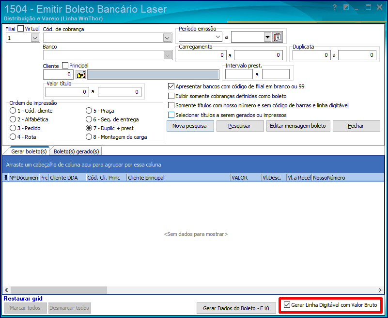The image size is (388, 318).
Task: Toggle the Virtual filial checkbox
Action: pos(21,29)
